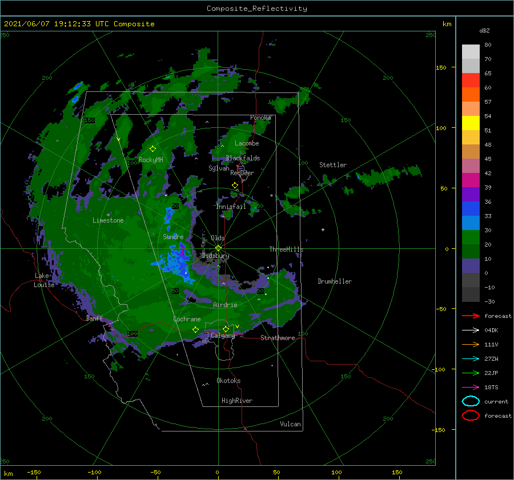Click the Sylvan label

click(x=219, y=168)
